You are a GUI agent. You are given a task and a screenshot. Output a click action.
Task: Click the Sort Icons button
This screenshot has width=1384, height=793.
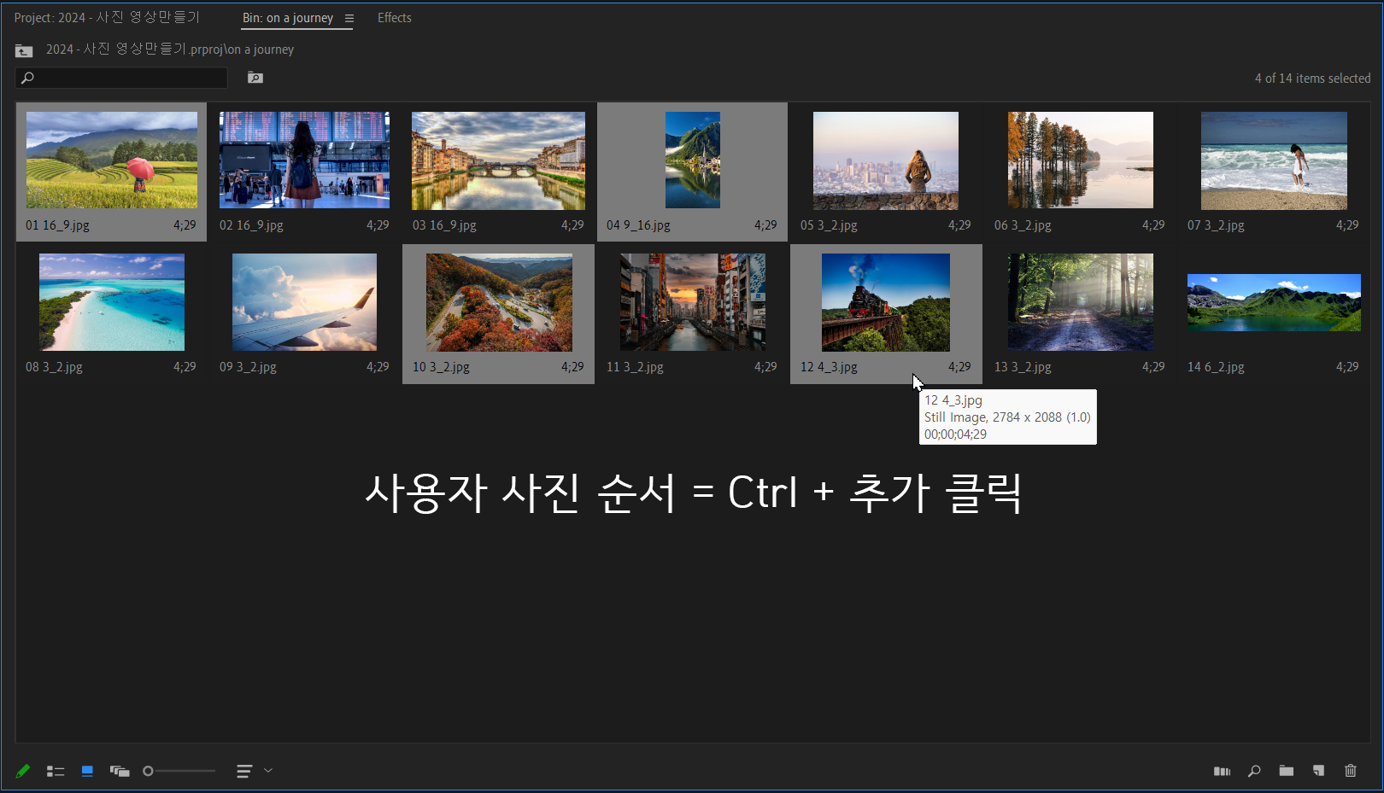tap(243, 771)
